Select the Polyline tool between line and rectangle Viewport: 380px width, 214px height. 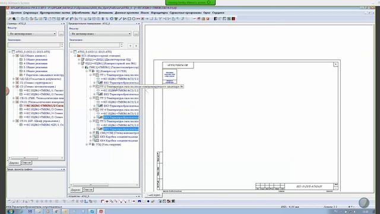click(x=125, y=18)
